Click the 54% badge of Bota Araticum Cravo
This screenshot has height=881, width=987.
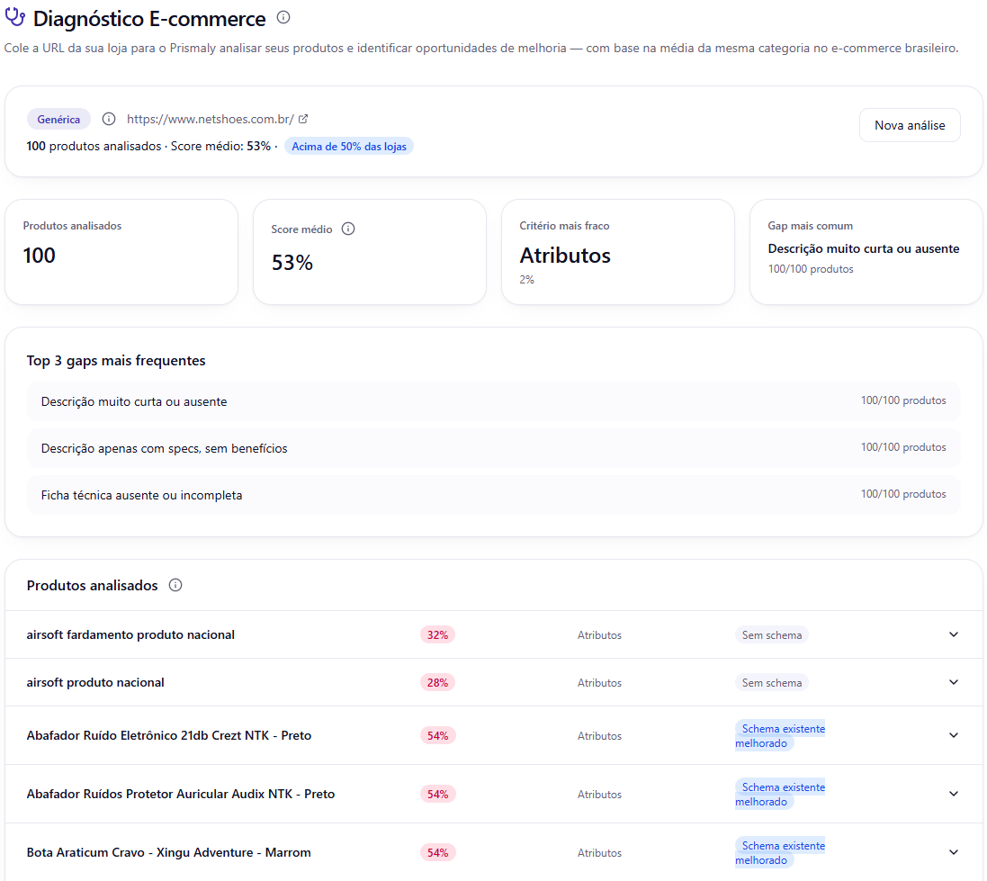(437, 853)
